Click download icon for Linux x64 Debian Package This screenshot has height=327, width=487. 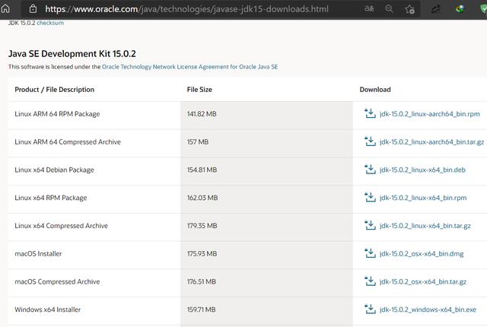[x=371, y=170]
